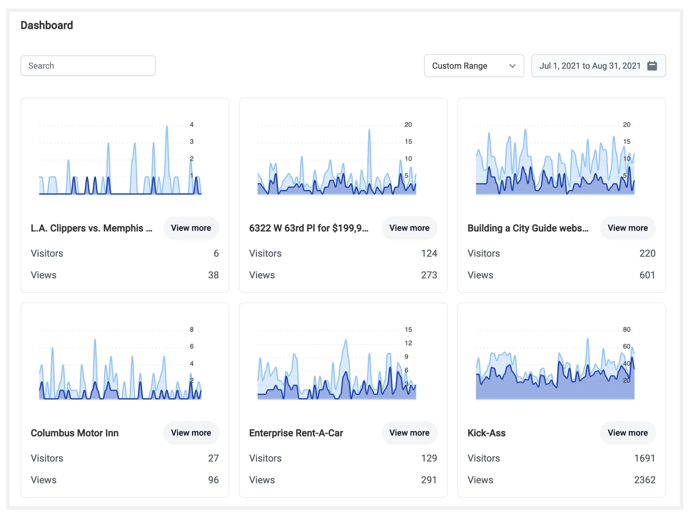Click the Columbus Motor Inn chart
This screenshot has width=692, height=517.
(120, 364)
